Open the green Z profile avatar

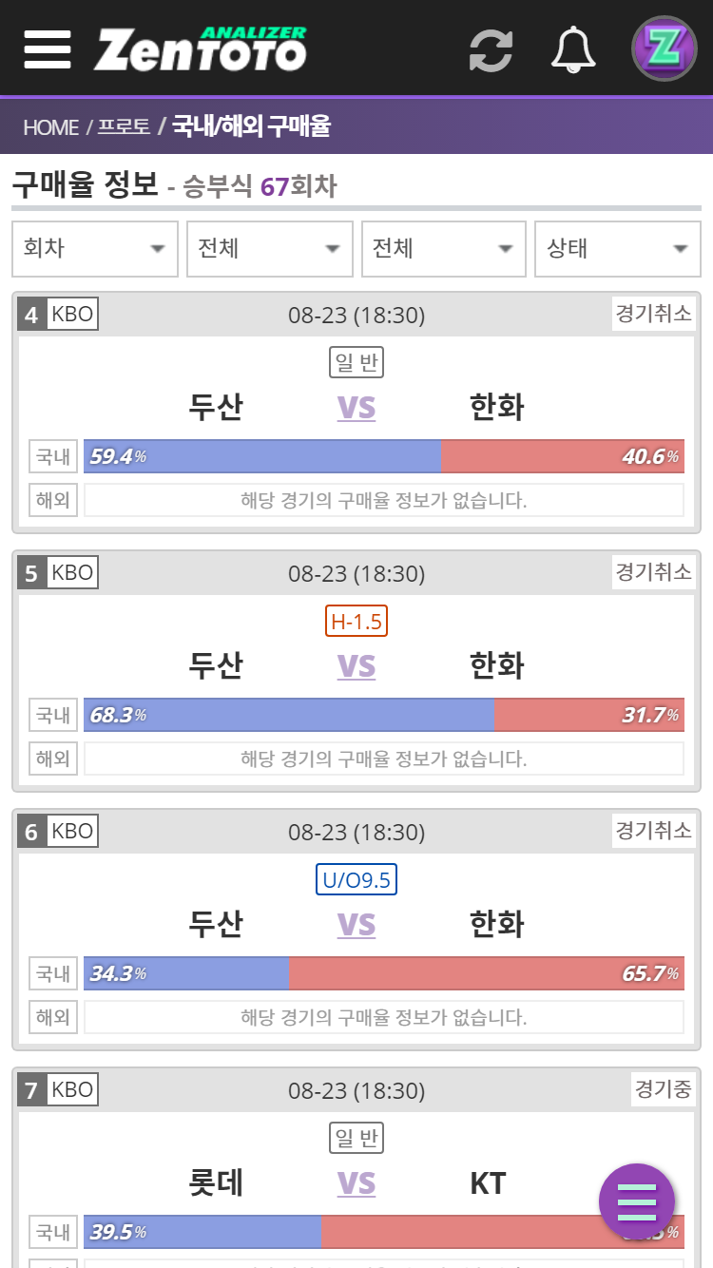(x=665, y=48)
